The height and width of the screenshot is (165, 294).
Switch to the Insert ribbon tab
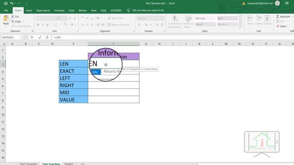point(29,11)
